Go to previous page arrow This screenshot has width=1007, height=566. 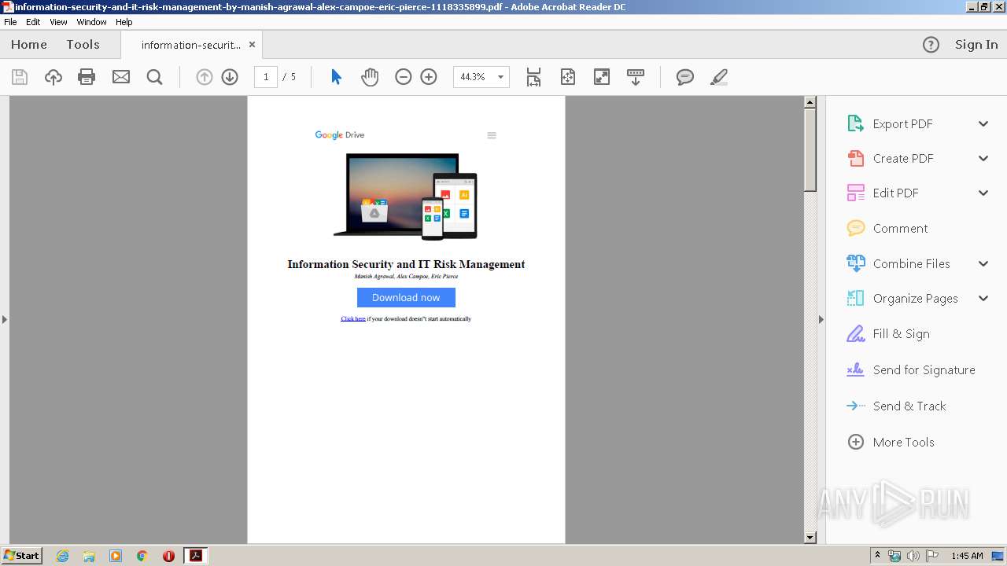205,77
